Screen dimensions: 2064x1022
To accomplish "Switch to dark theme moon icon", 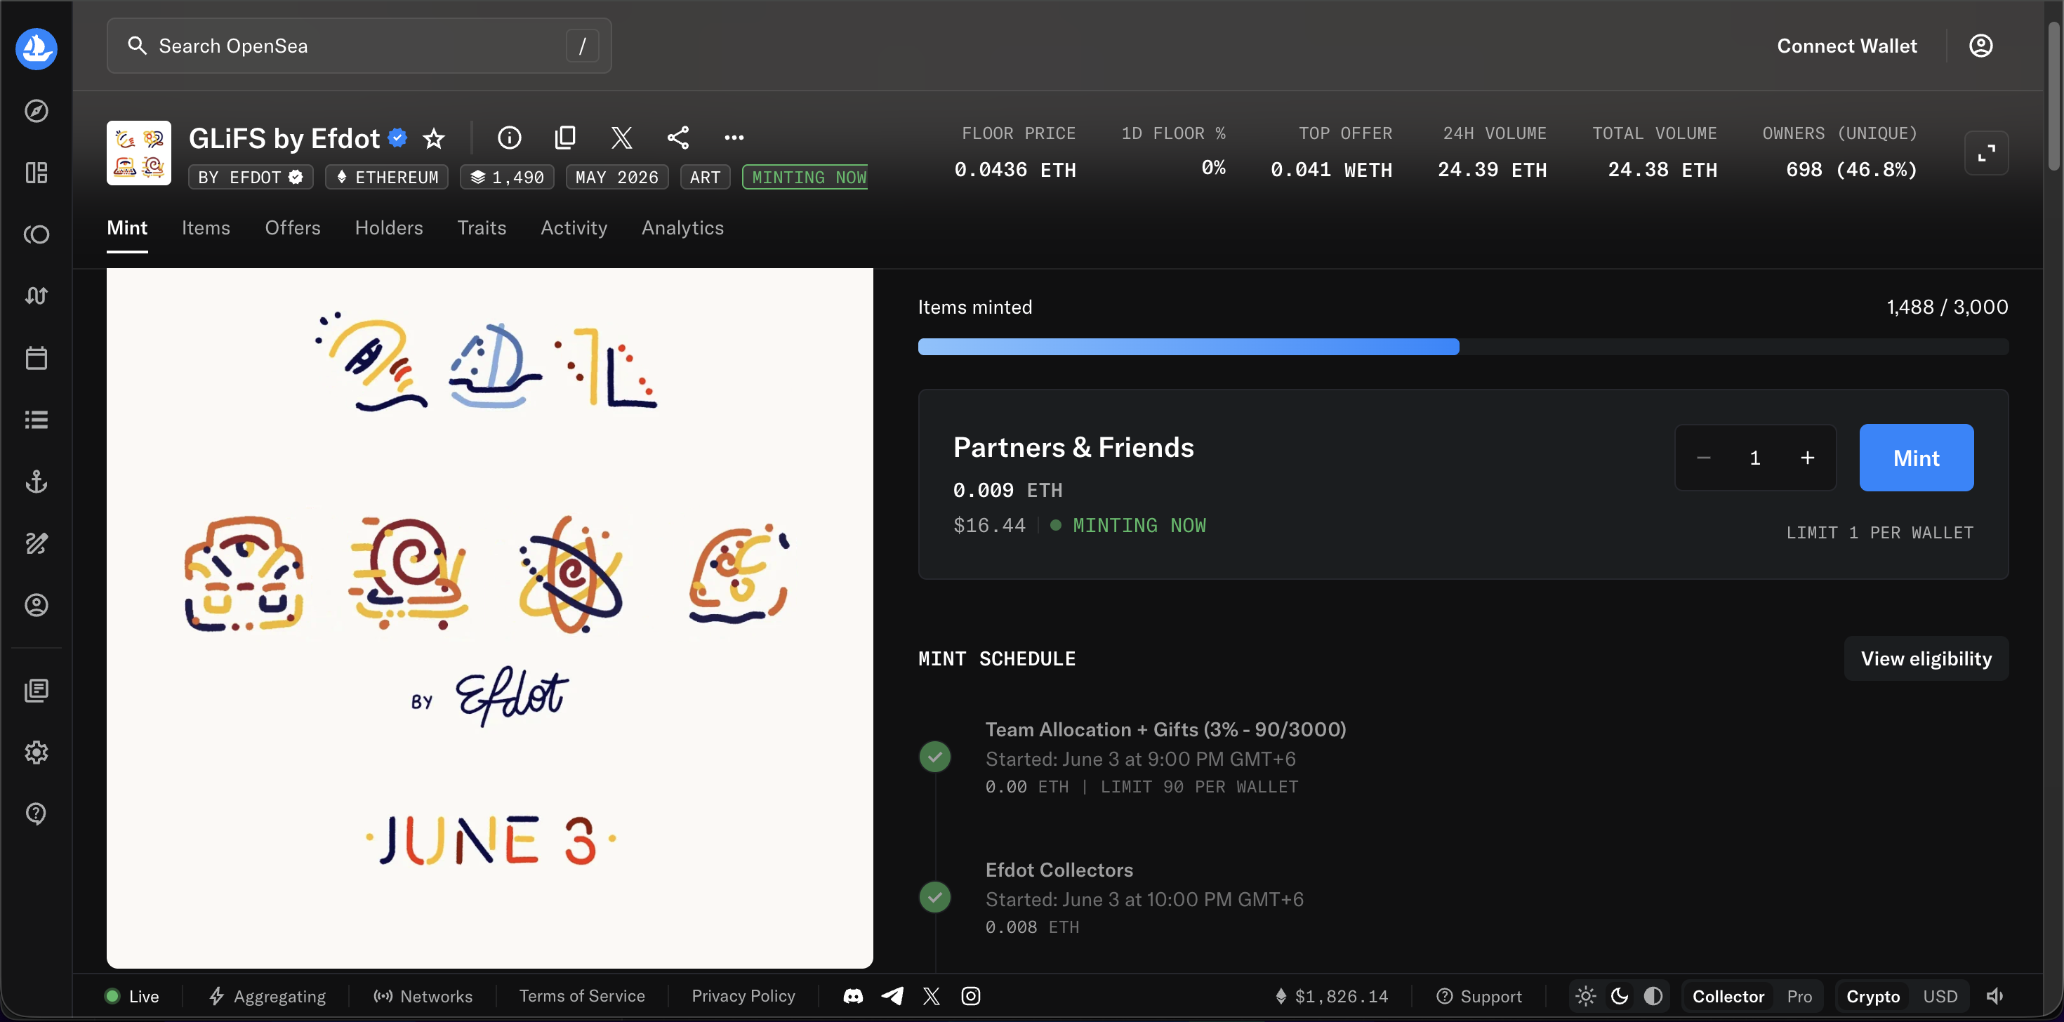I will coord(1620,995).
